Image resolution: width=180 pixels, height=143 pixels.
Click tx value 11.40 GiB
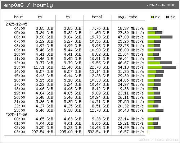71,67
